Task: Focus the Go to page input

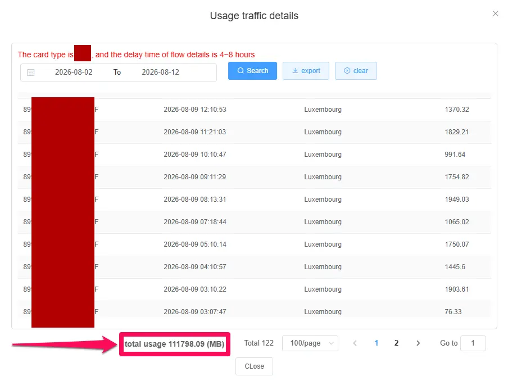Action: (473, 343)
